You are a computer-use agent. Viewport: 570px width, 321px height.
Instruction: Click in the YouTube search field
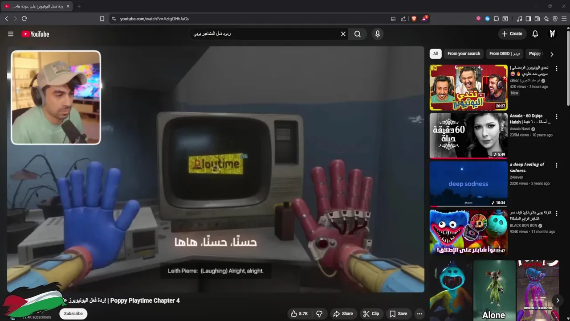coord(265,34)
